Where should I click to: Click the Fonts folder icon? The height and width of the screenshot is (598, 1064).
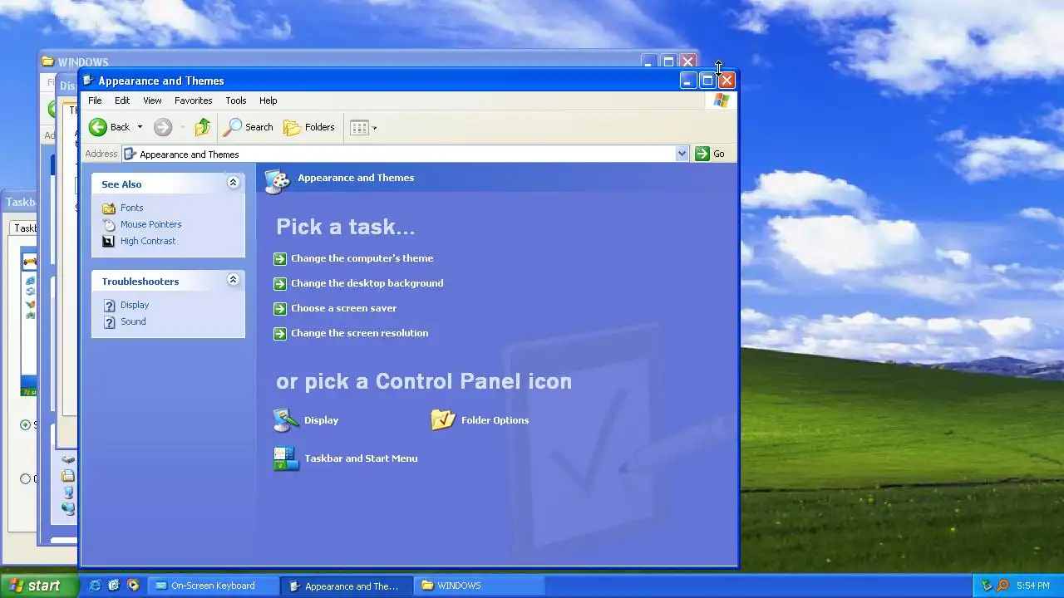108,208
